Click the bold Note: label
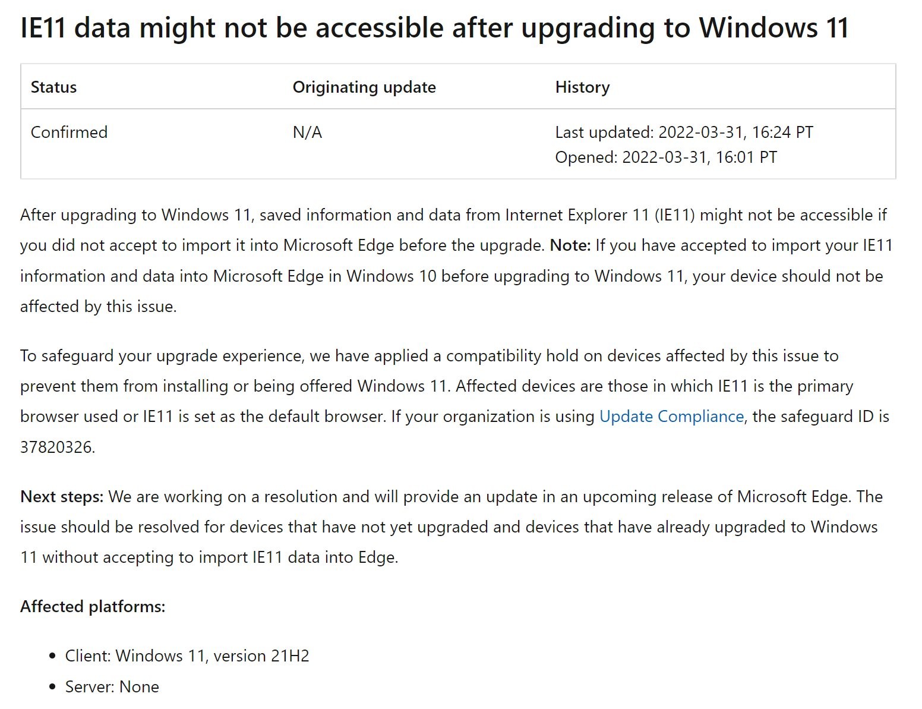 (x=570, y=245)
